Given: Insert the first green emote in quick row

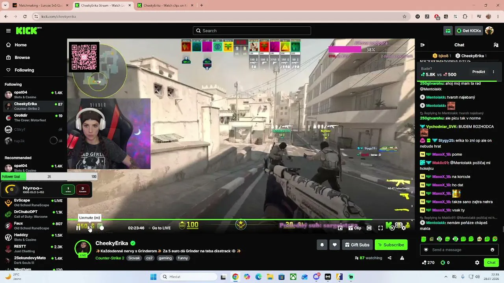Looking at the screenshot, I should pyautogui.click(x=424, y=239).
